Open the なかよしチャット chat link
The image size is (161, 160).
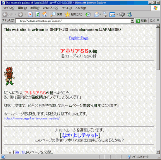pos(80,135)
